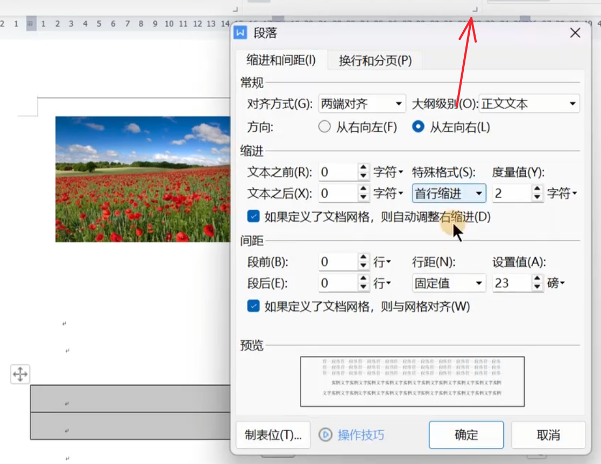Open the 操作技巧 link
601x464 pixels.
[360, 435]
